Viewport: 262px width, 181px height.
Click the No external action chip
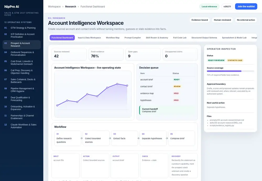(x=246, y=20)
